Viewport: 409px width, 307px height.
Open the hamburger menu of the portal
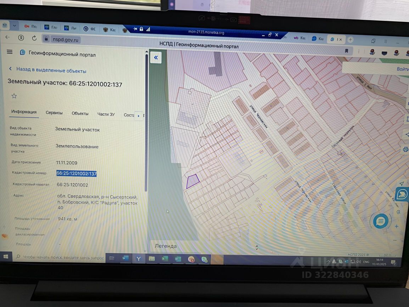(x=10, y=52)
